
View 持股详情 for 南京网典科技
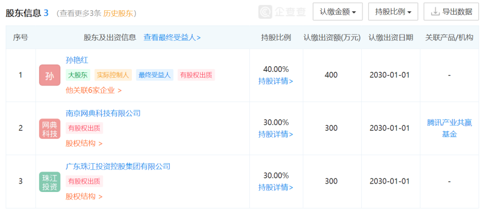(276, 134)
